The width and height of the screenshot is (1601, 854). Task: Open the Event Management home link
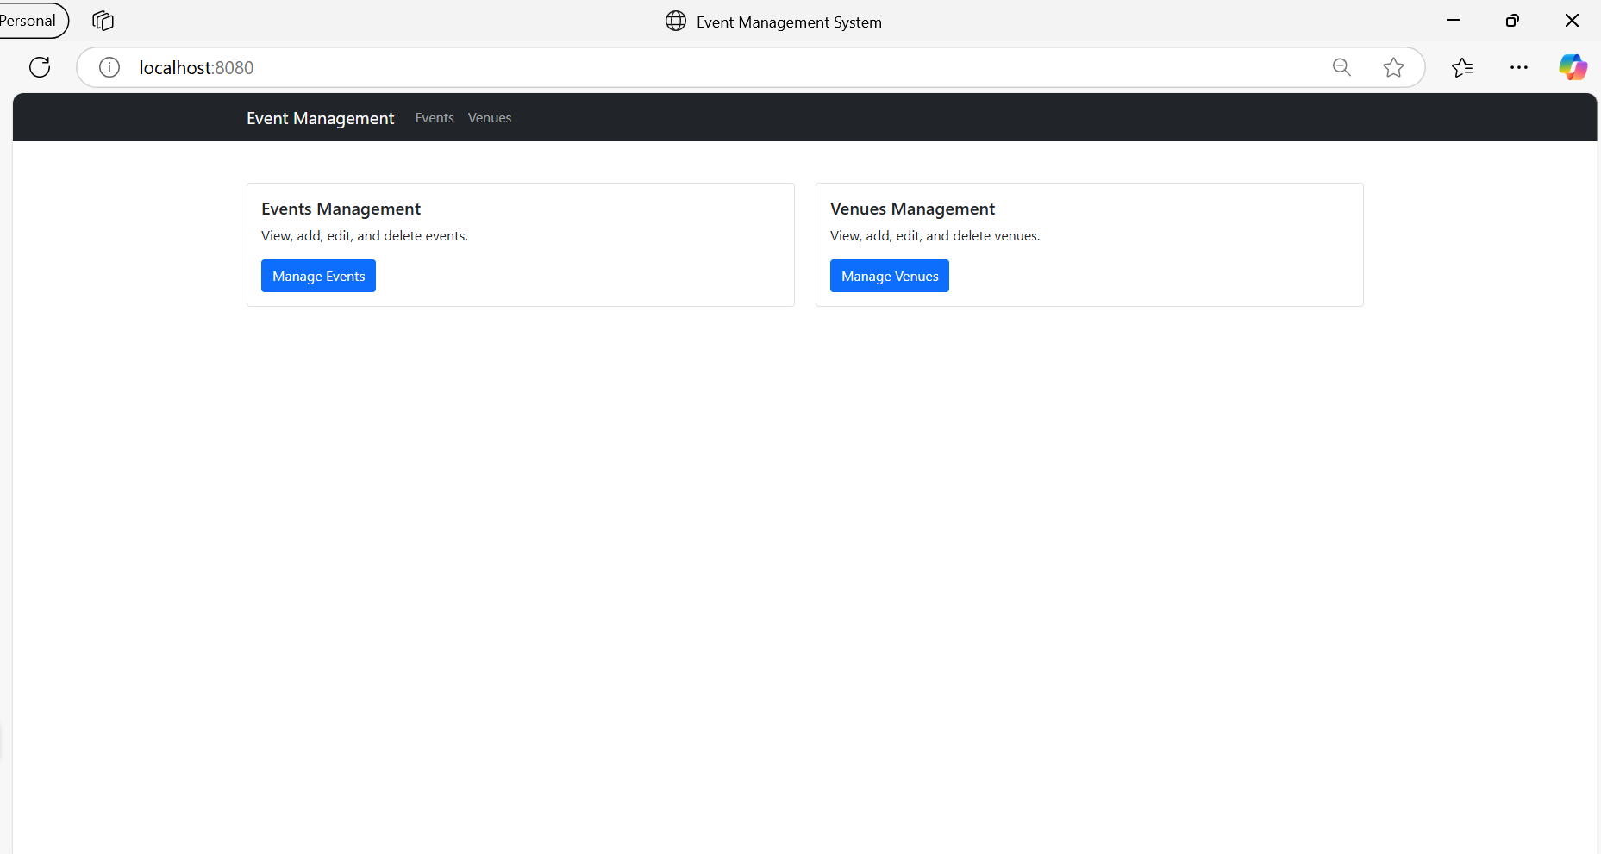pos(320,117)
